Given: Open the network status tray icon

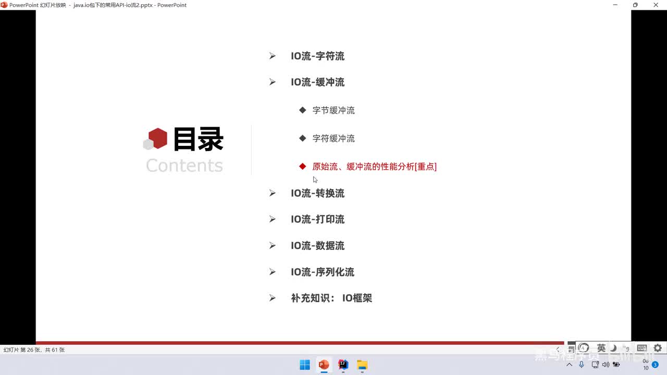Looking at the screenshot, I should pyautogui.click(x=595, y=365).
